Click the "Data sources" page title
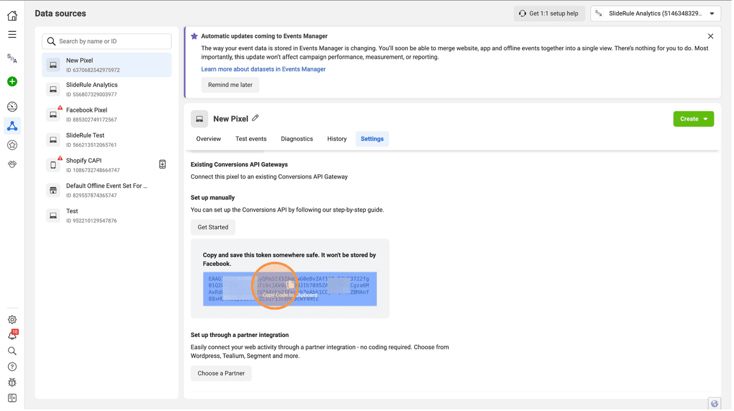734x411 pixels. point(61,13)
